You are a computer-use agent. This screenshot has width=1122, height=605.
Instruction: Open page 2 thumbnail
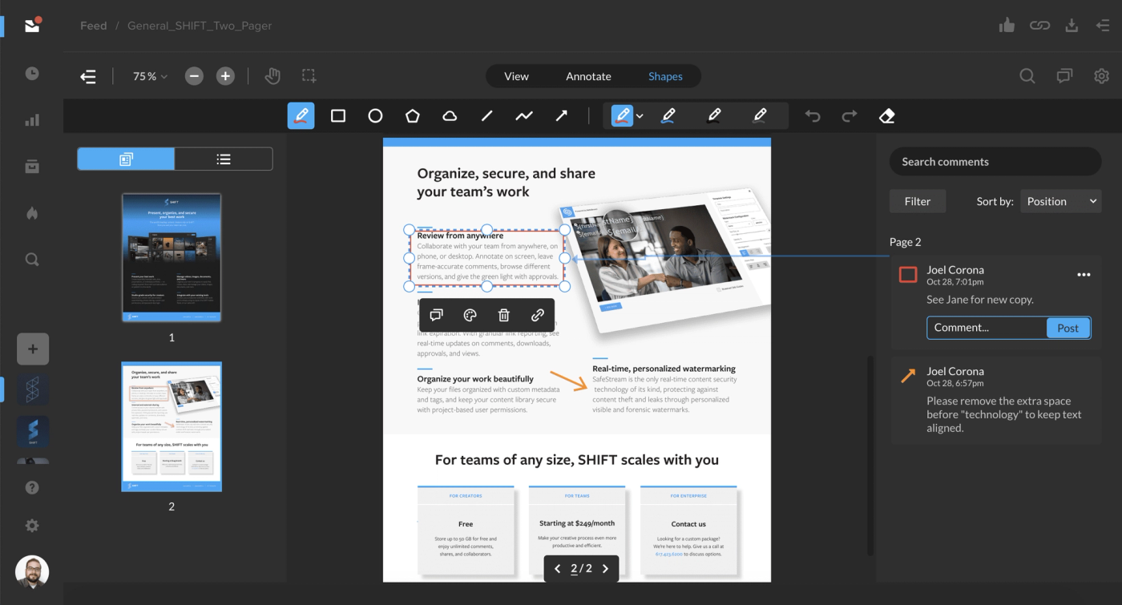click(x=172, y=426)
